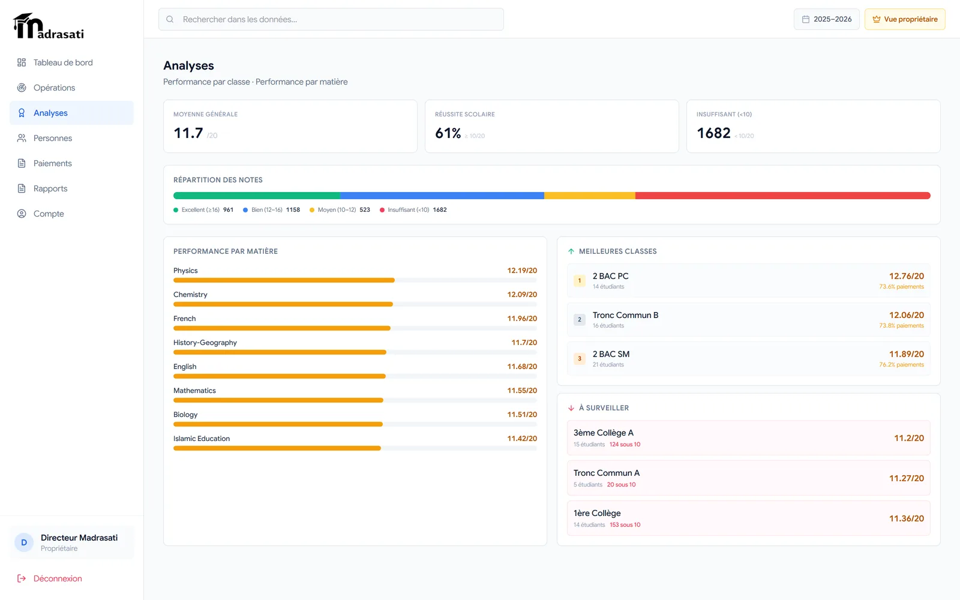Click the Tableau de bord grid icon
960x600 pixels.
(x=22, y=62)
